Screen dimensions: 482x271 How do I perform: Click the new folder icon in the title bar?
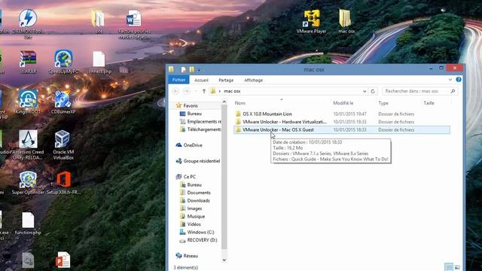click(x=191, y=70)
